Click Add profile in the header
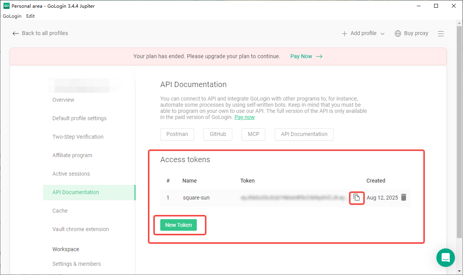The width and height of the screenshot is (463, 275). 359,34
